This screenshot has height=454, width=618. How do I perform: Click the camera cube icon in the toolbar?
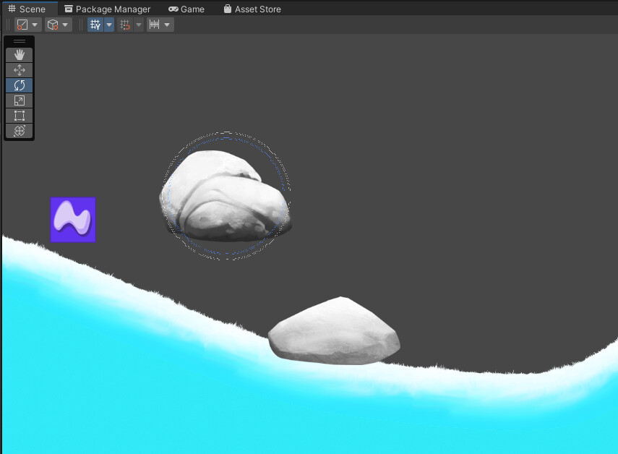[52, 24]
